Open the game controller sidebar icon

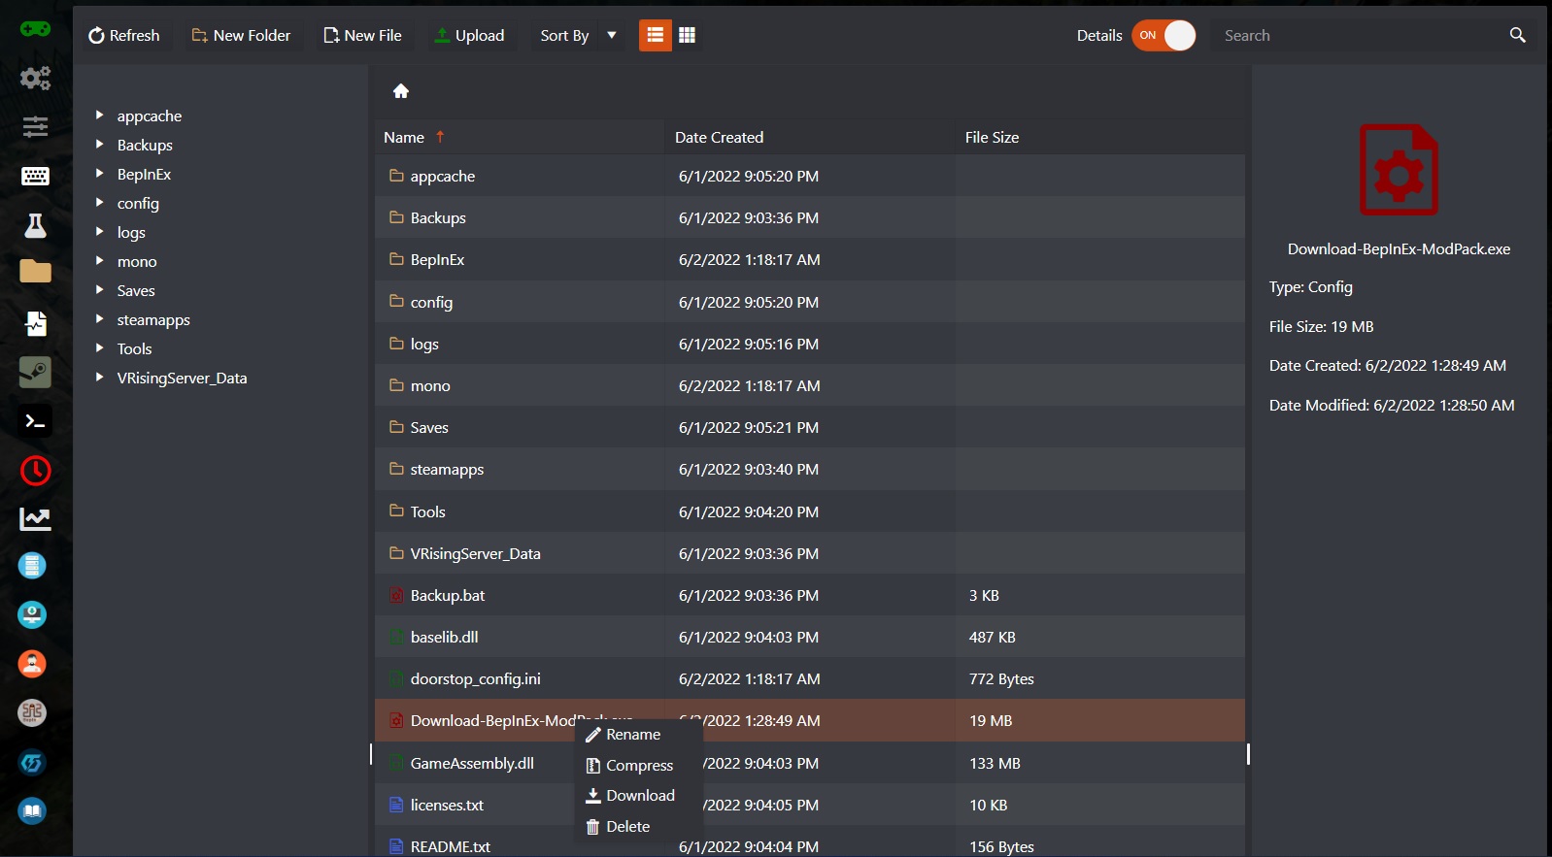point(35,29)
